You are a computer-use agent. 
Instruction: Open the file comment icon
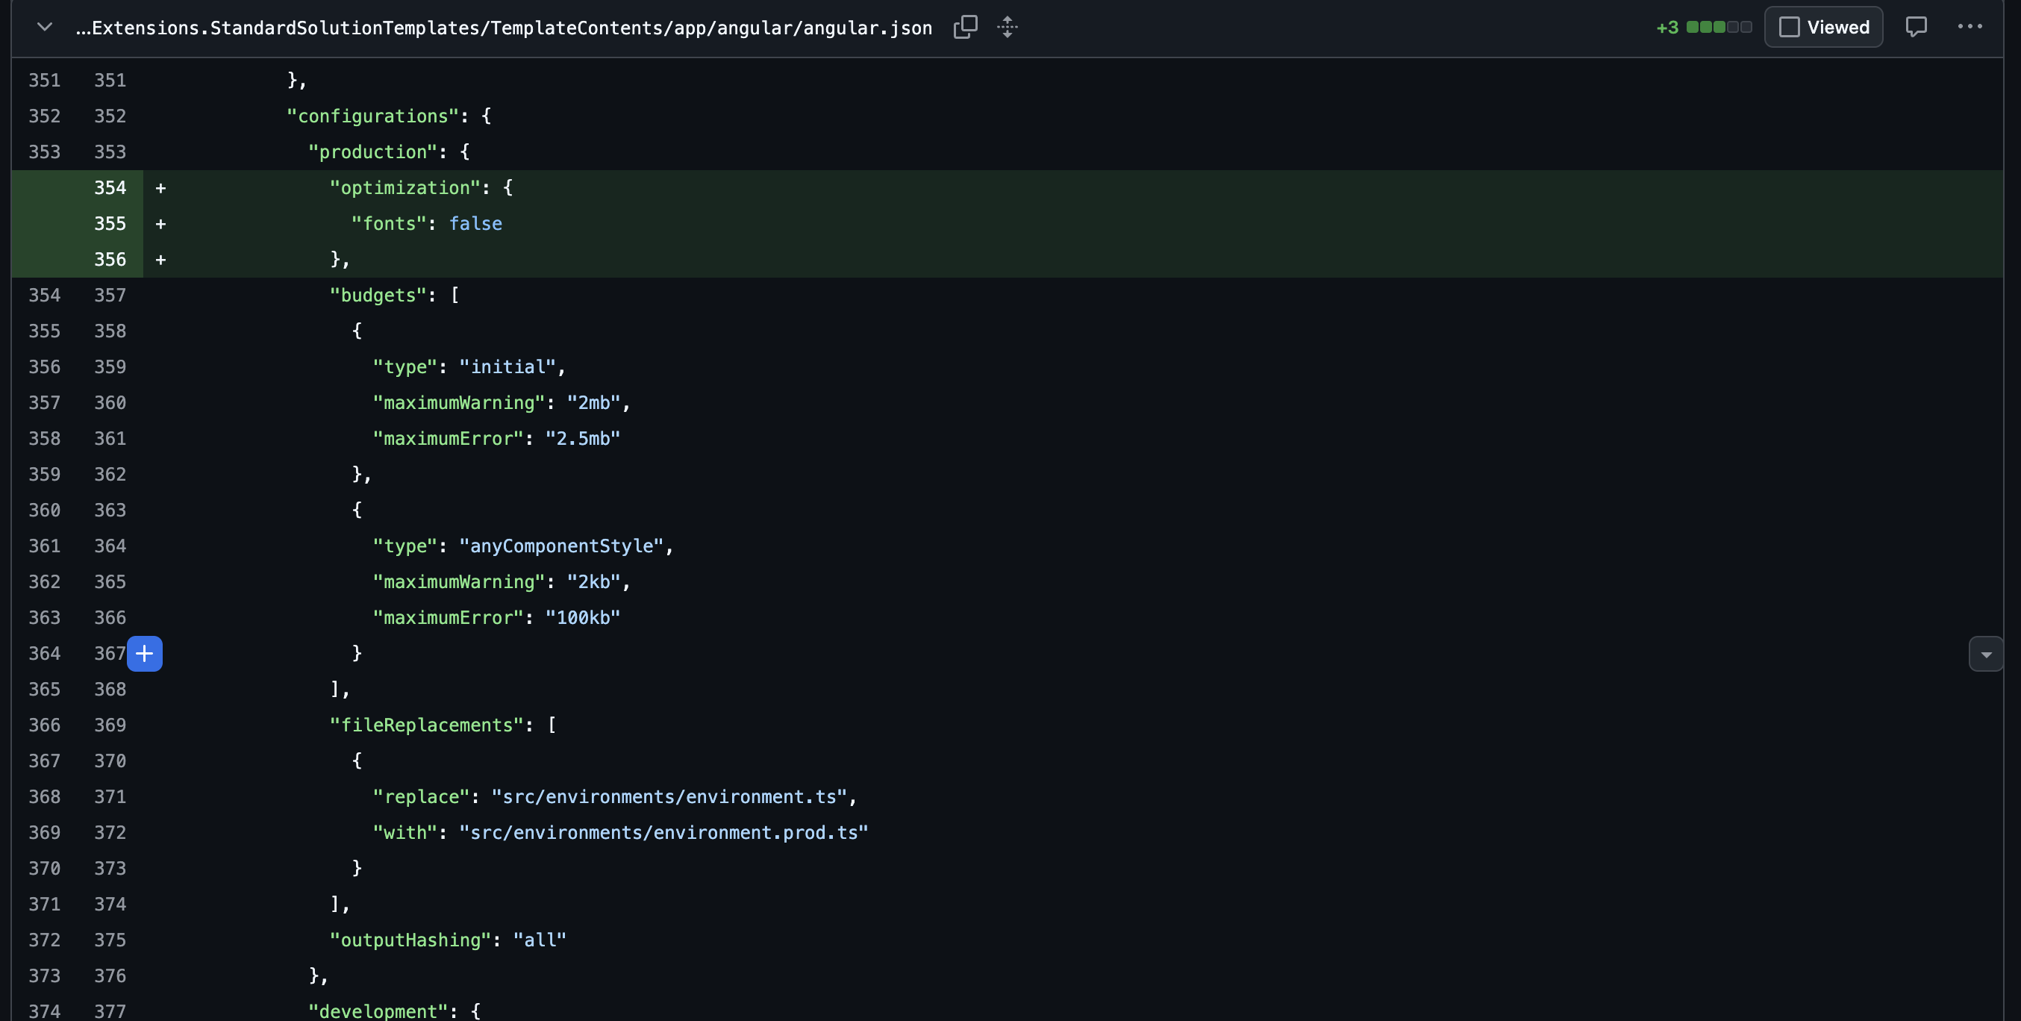click(1916, 28)
